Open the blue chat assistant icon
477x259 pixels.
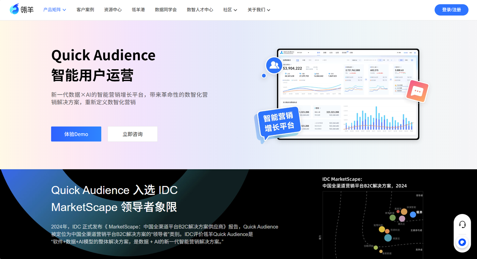[462, 242]
